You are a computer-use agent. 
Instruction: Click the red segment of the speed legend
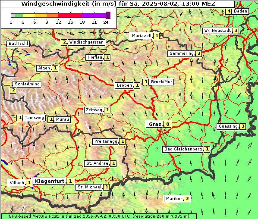point(70,16)
